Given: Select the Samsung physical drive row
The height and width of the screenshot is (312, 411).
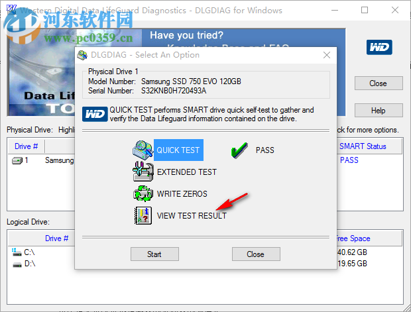Looking at the screenshot, I should 42,160.
